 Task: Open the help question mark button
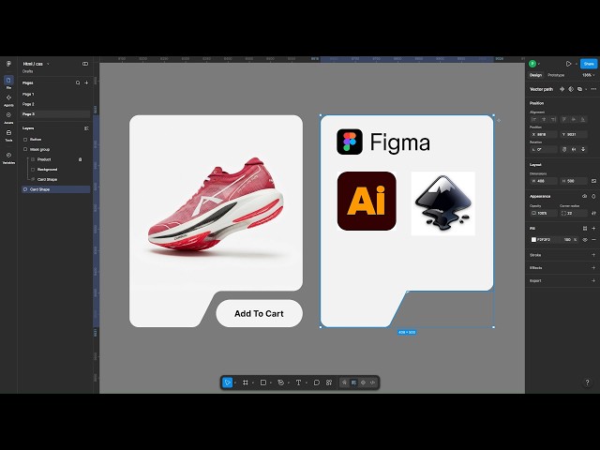pos(587,382)
